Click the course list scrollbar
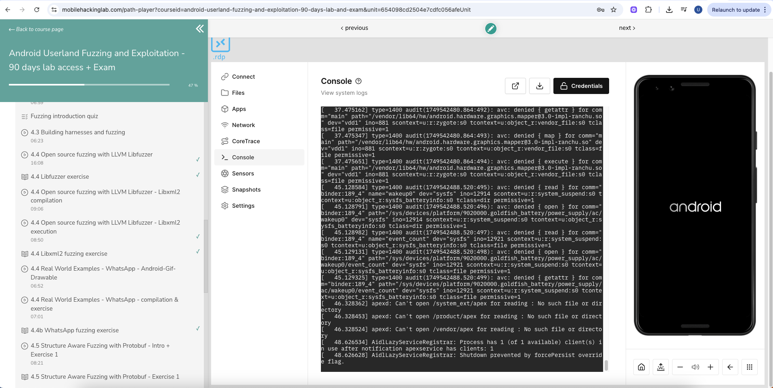This screenshot has height=388, width=773. point(206,256)
